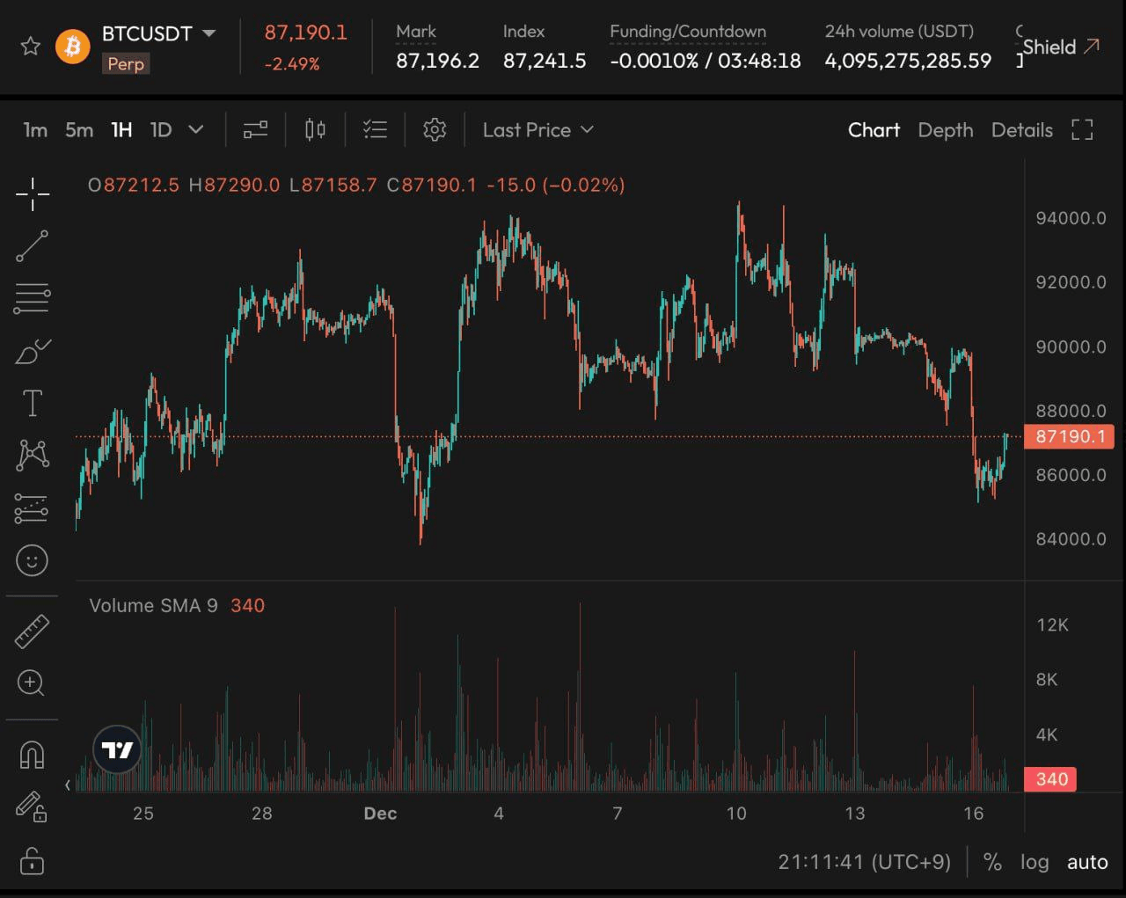Select the ruler measure tool
The image size is (1126, 898).
tap(33, 631)
